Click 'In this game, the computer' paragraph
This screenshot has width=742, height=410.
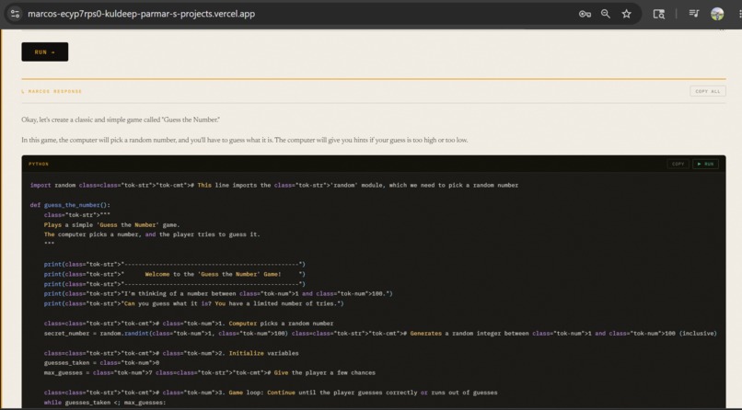pos(245,141)
